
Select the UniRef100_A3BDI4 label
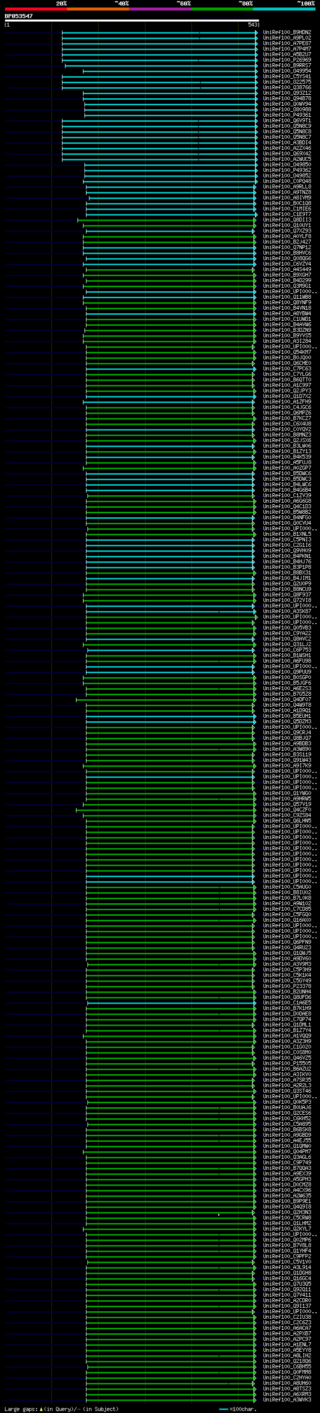[x=286, y=143]
